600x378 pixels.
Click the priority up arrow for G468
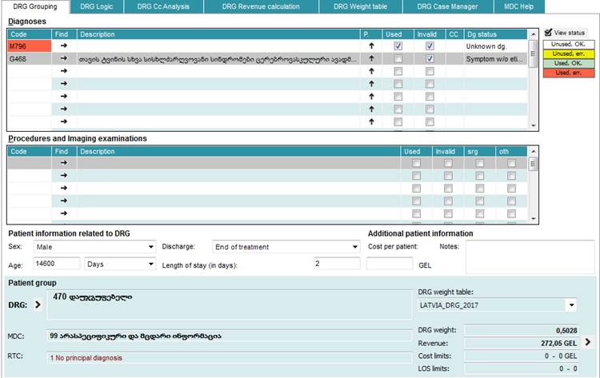click(370, 58)
